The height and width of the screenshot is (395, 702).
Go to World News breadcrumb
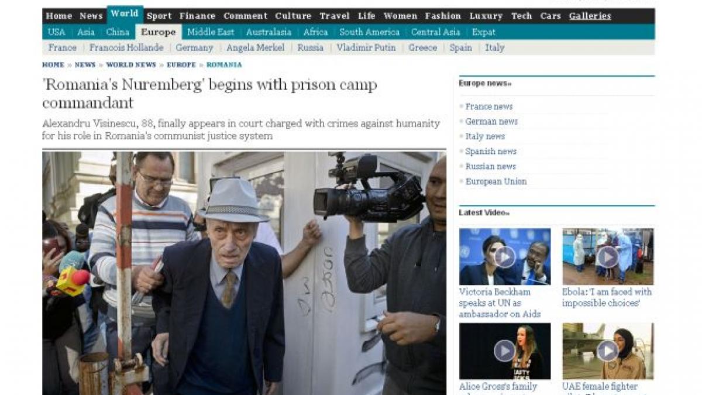(x=131, y=65)
